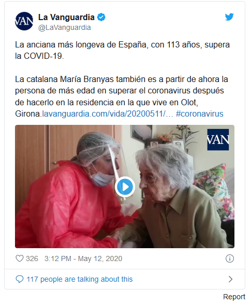Play the embedded video
252x307 pixels.
tap(125, 187)
